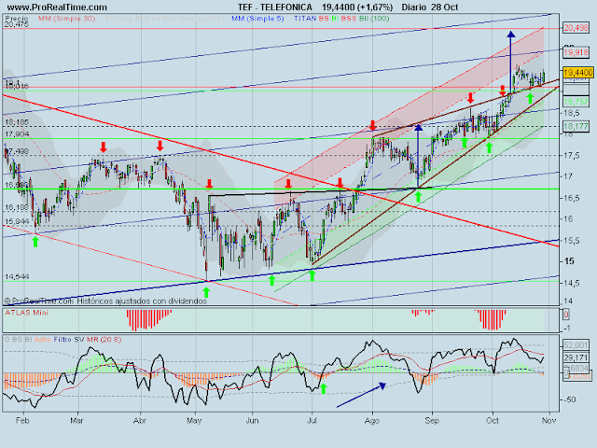This screenshot has width=597, height=448.
Task: Click the 17,5 price axis label
Action: (572, 156)
